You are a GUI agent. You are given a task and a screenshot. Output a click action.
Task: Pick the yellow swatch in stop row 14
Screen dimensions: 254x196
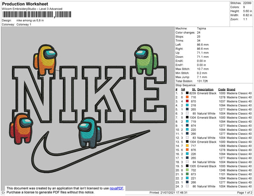click(x=187, y=146)
